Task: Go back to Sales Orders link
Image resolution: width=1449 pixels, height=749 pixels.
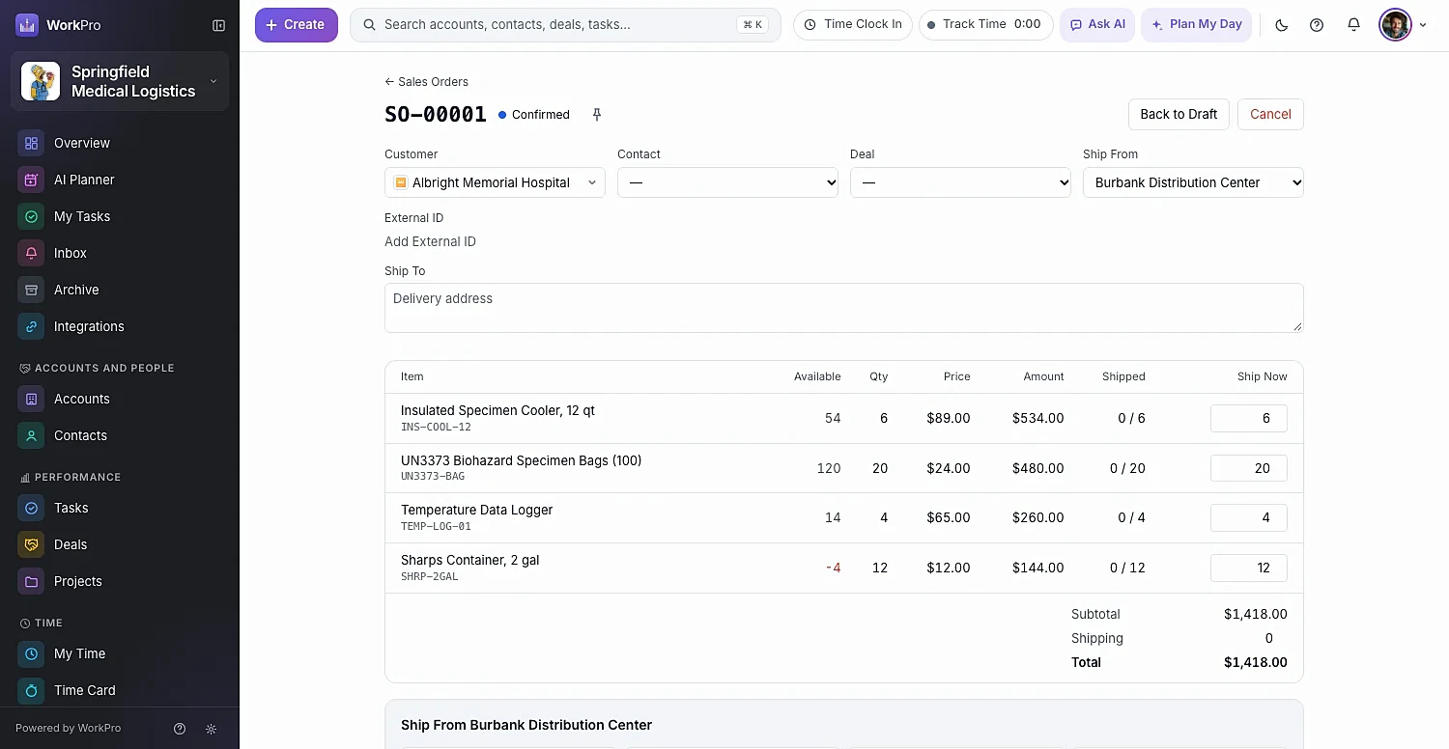Action: pyautogui.click(x=426, y=82)
